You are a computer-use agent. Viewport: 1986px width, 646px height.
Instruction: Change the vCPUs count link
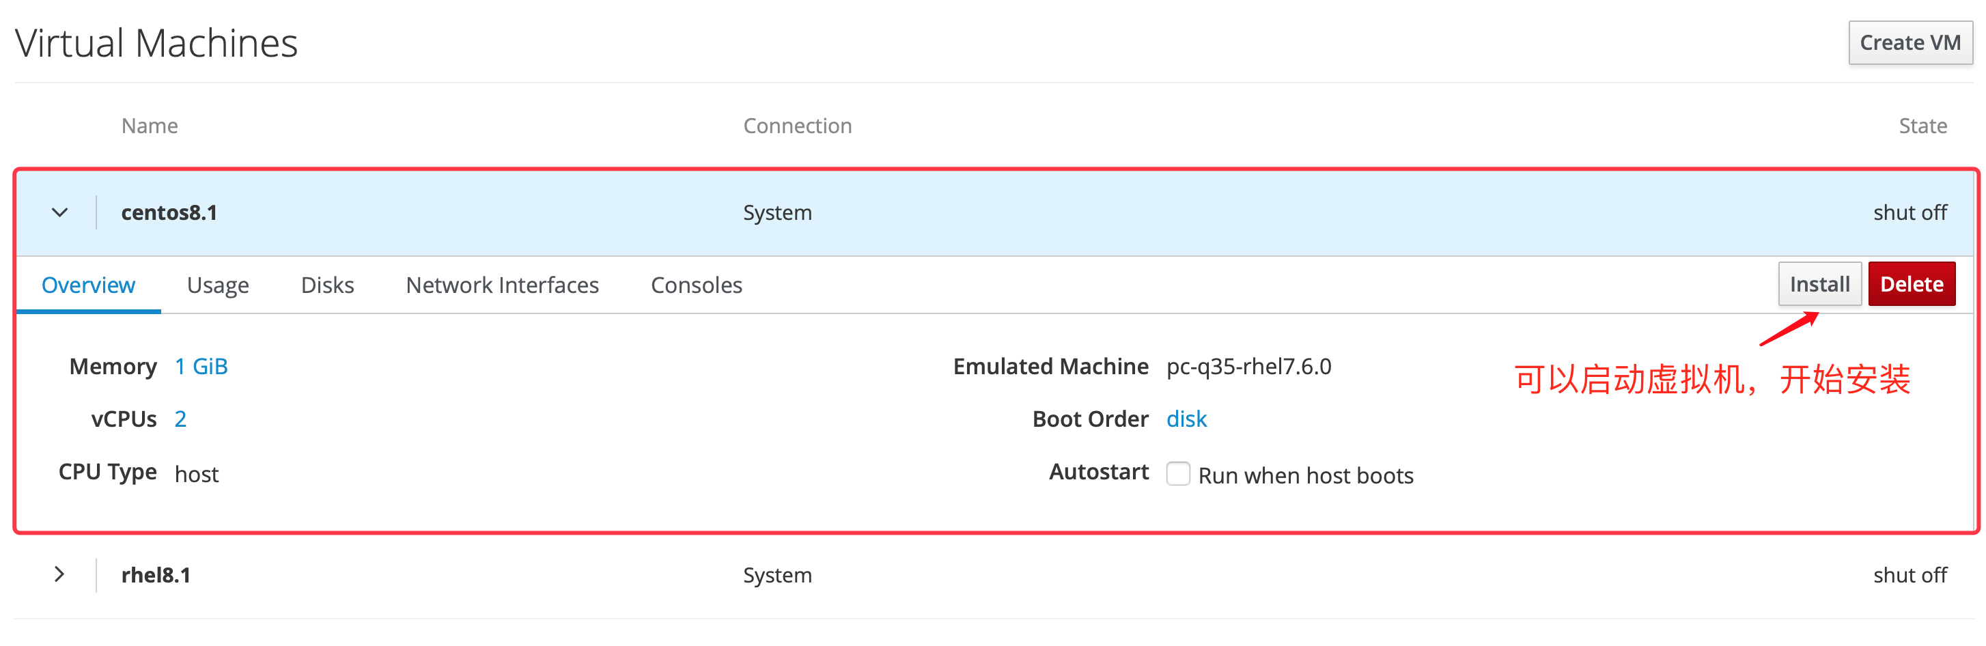pos(180,419)
